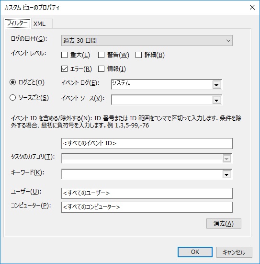Check the 詳細(B) event level
Image resolution: width=260 pixels, height=264 pixels.
pos(138,55)
